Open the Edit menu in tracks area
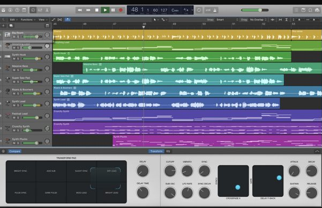 pos(14,20)
